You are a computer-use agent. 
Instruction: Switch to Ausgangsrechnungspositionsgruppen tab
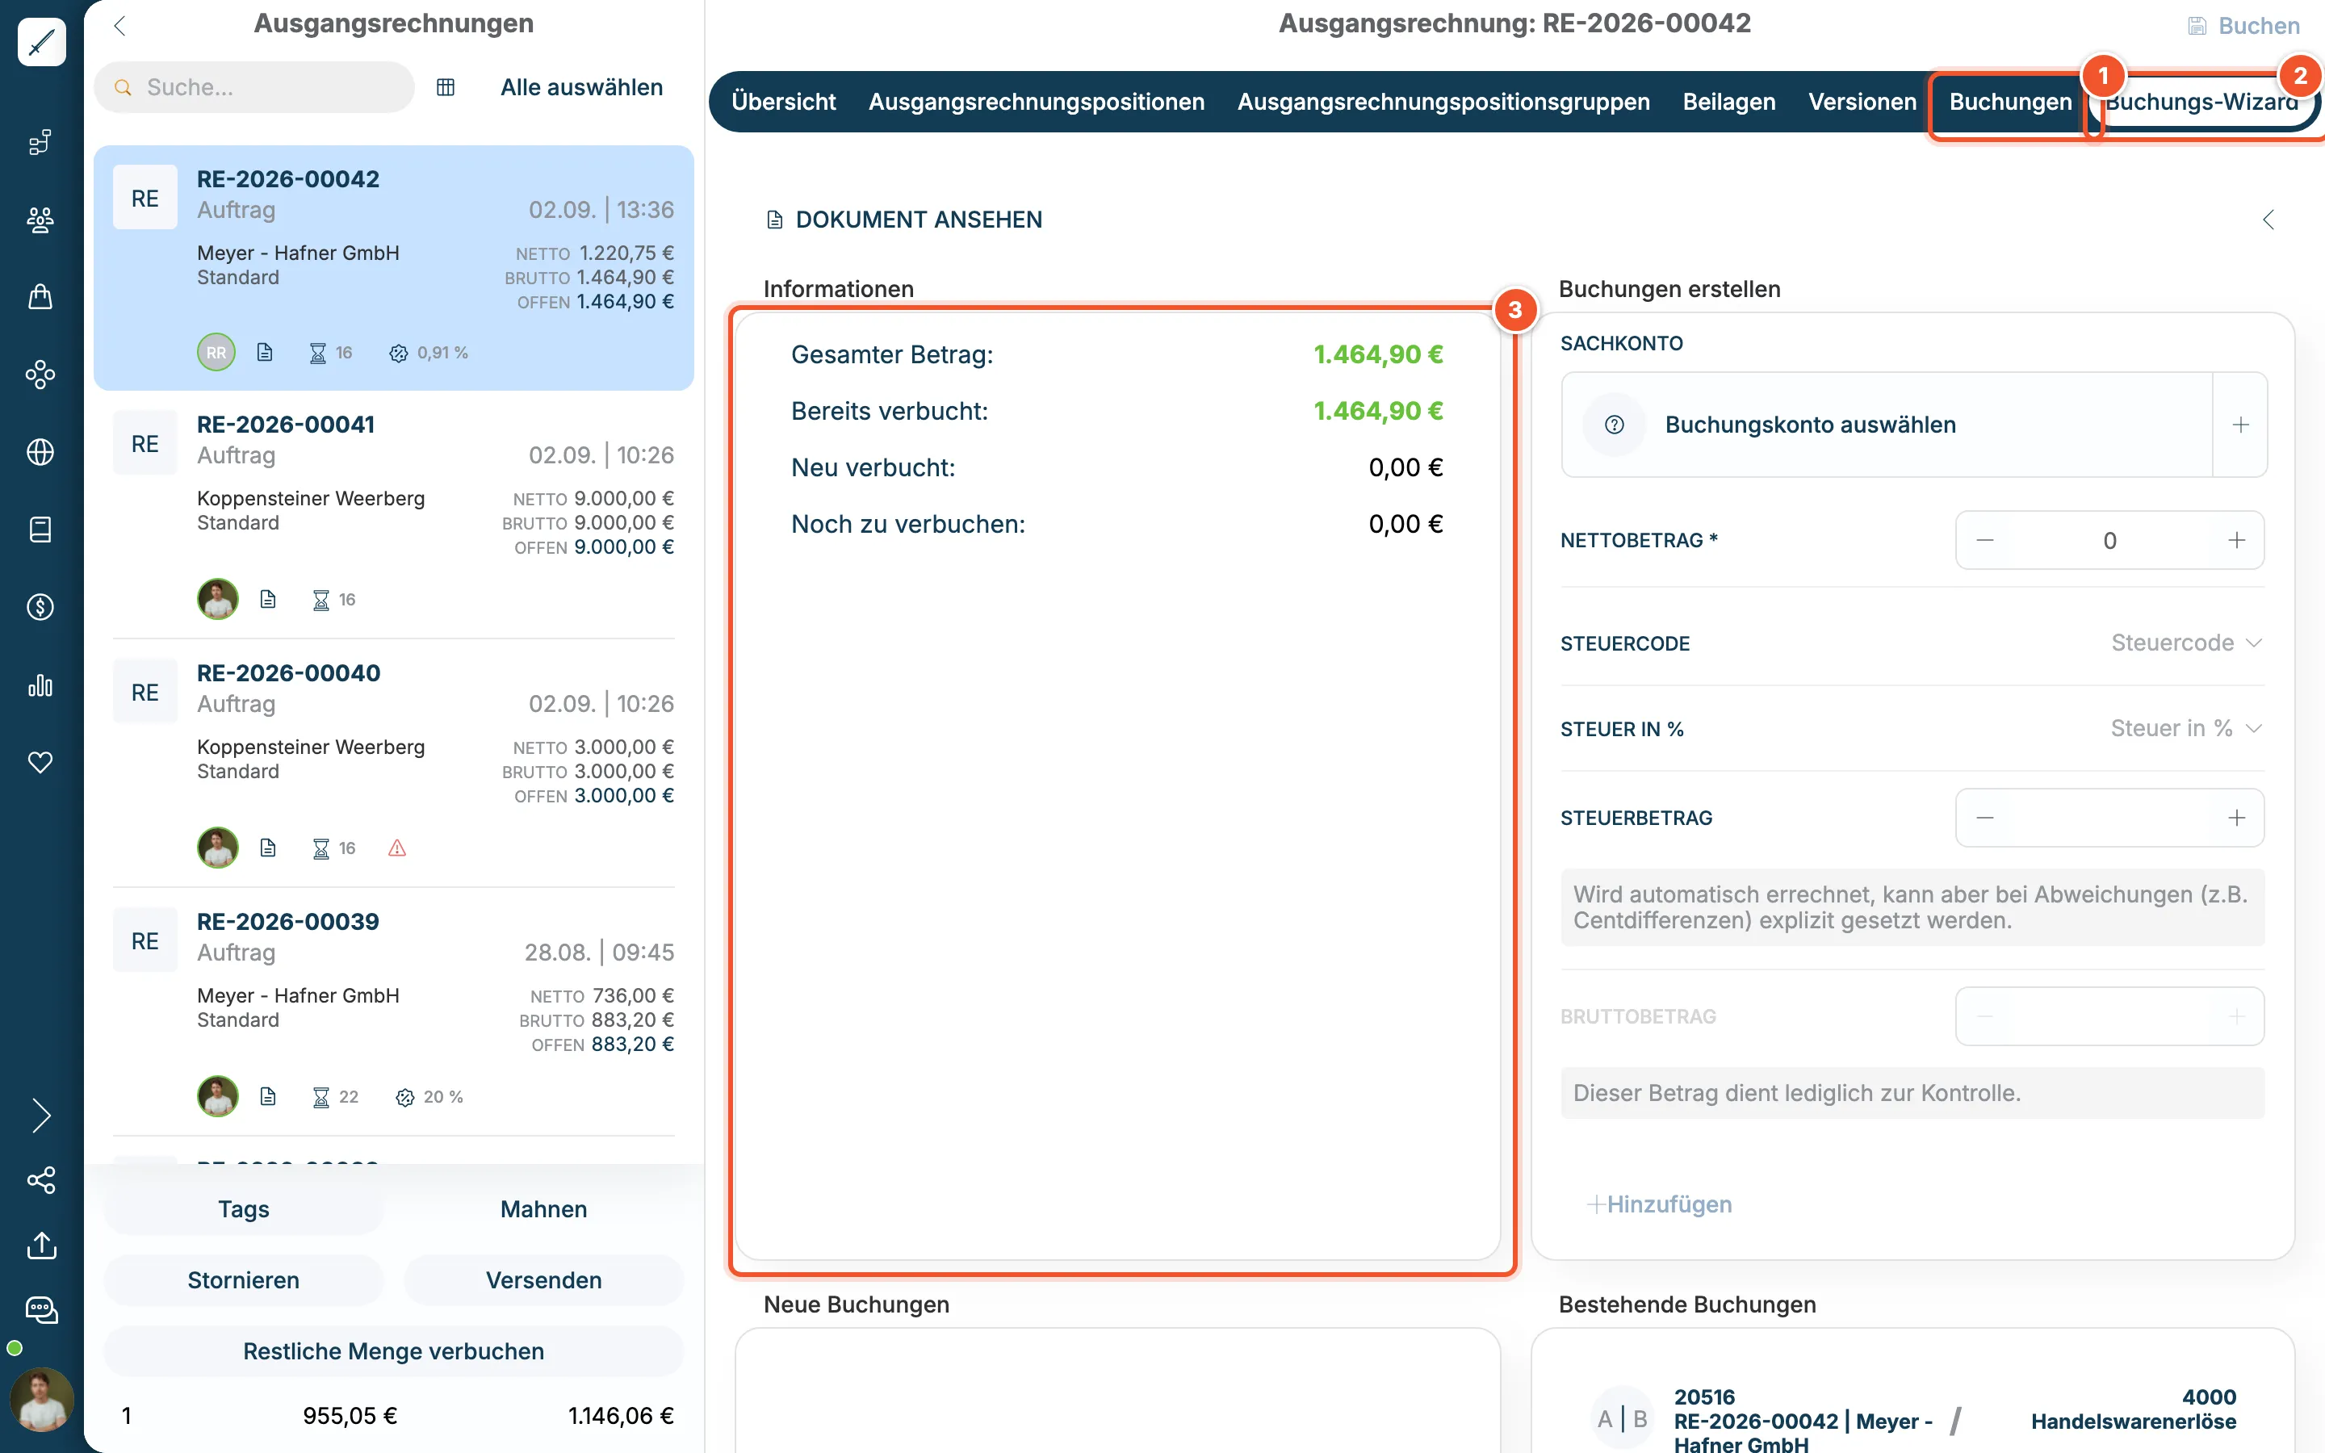(x=1443, y=102)
